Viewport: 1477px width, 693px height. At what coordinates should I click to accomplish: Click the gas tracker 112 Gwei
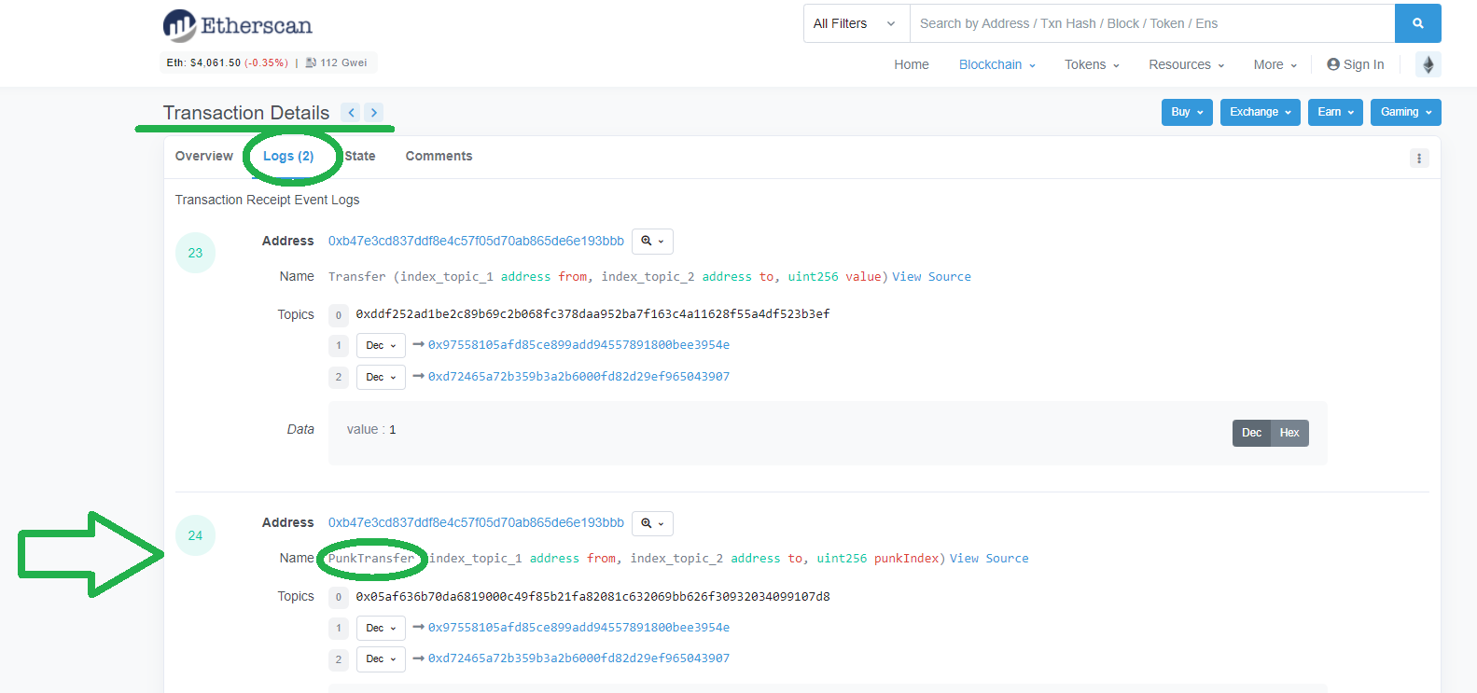[337, 62]
